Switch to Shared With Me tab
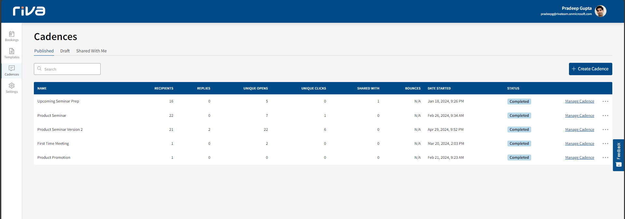 click(x=91, y=51)
